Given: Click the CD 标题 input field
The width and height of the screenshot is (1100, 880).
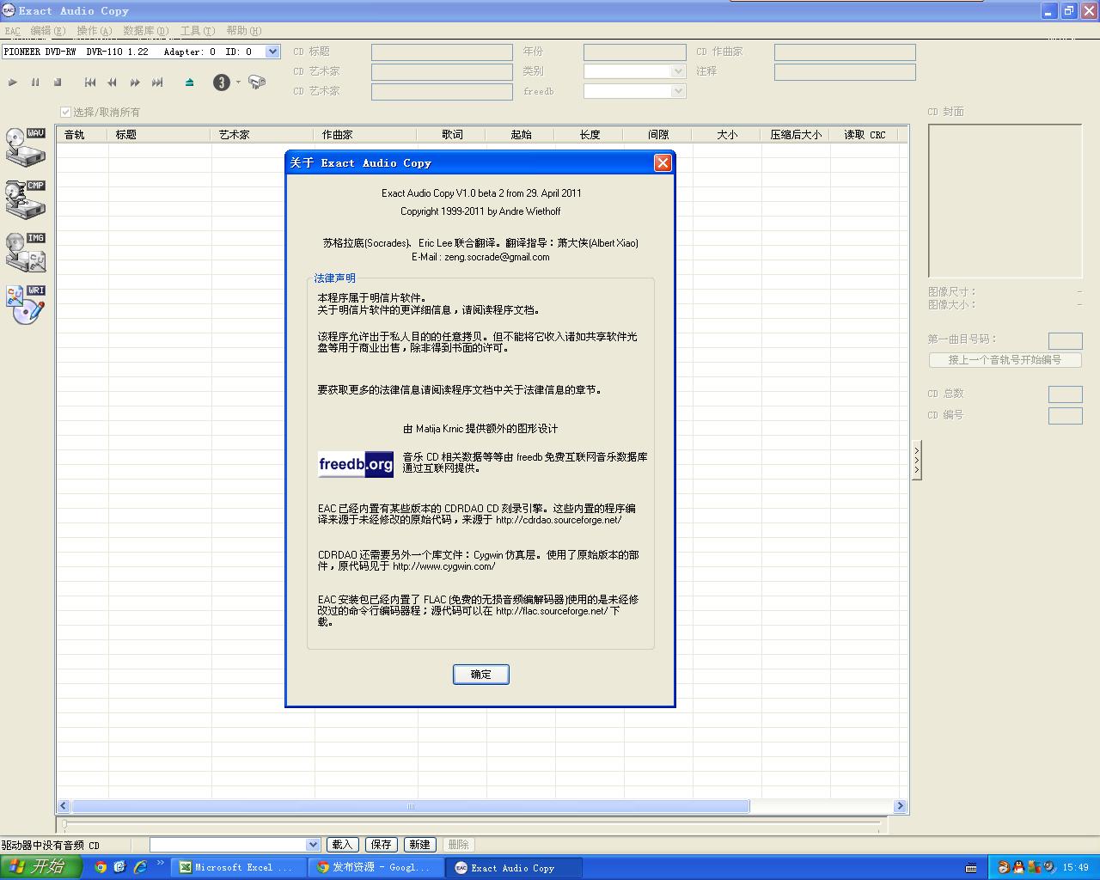Looking at the screenshot, I should pyautogui.click(x=442, y=52).
